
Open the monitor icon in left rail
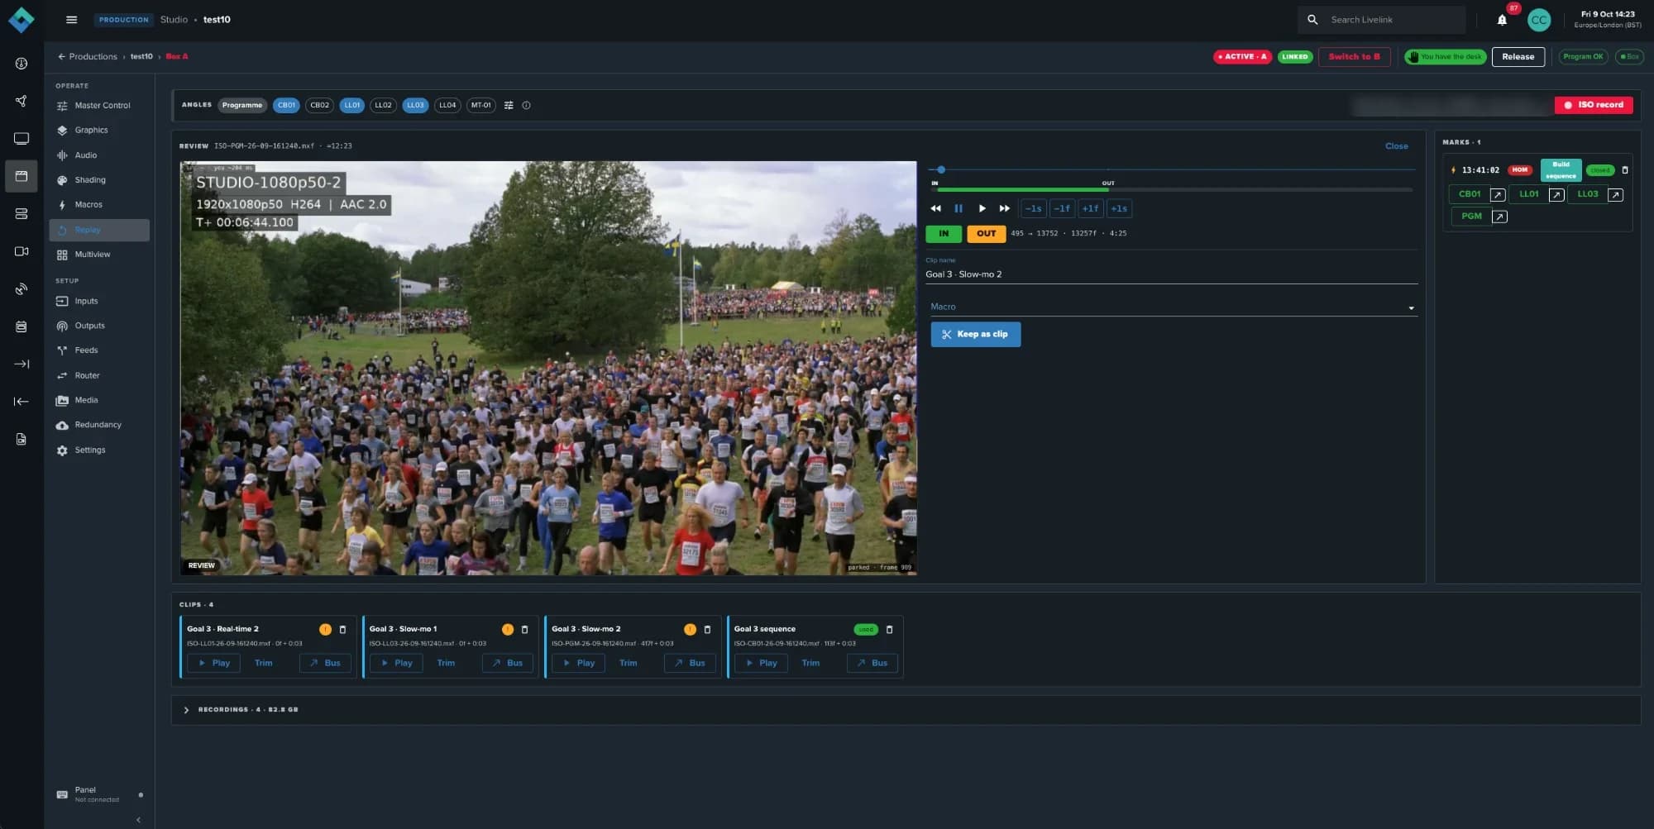[x=22, y=139]
